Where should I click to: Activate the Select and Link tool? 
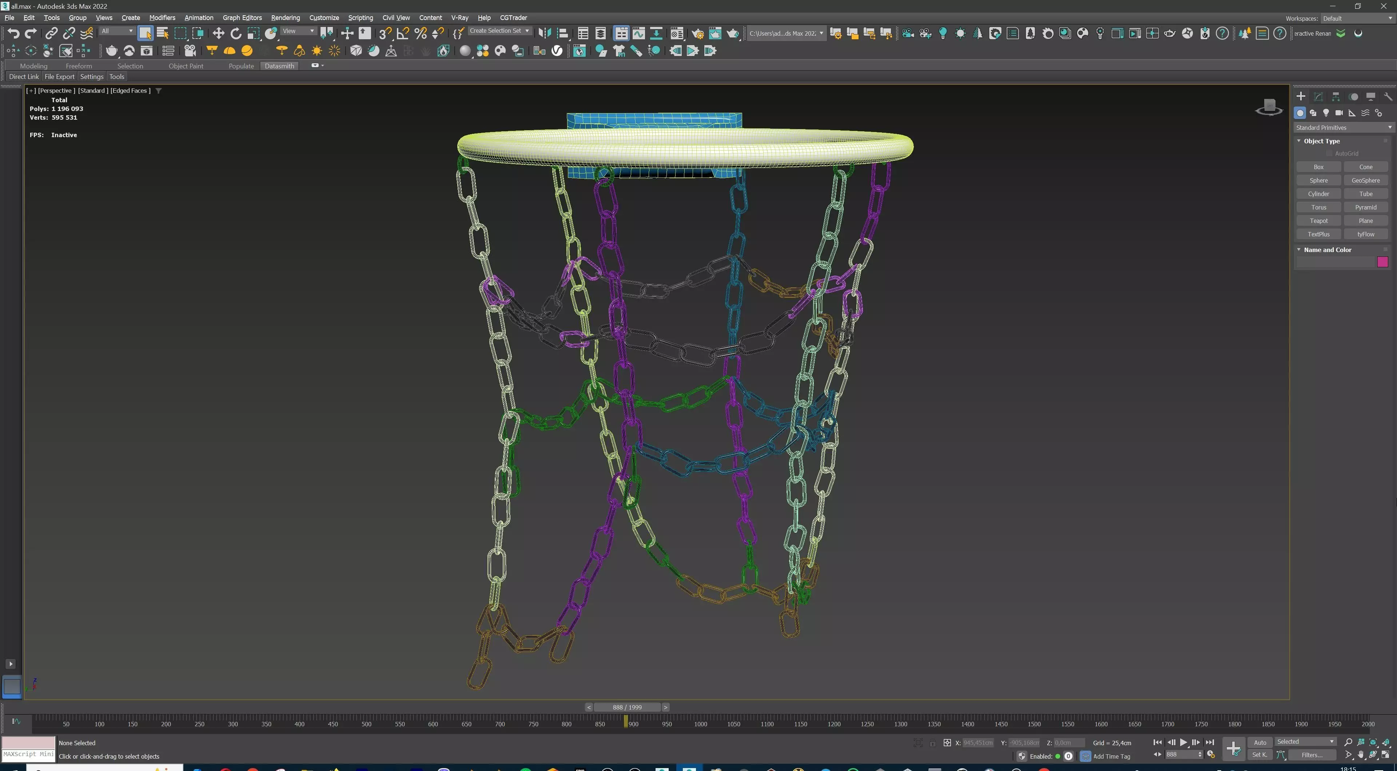coord(51,33)
